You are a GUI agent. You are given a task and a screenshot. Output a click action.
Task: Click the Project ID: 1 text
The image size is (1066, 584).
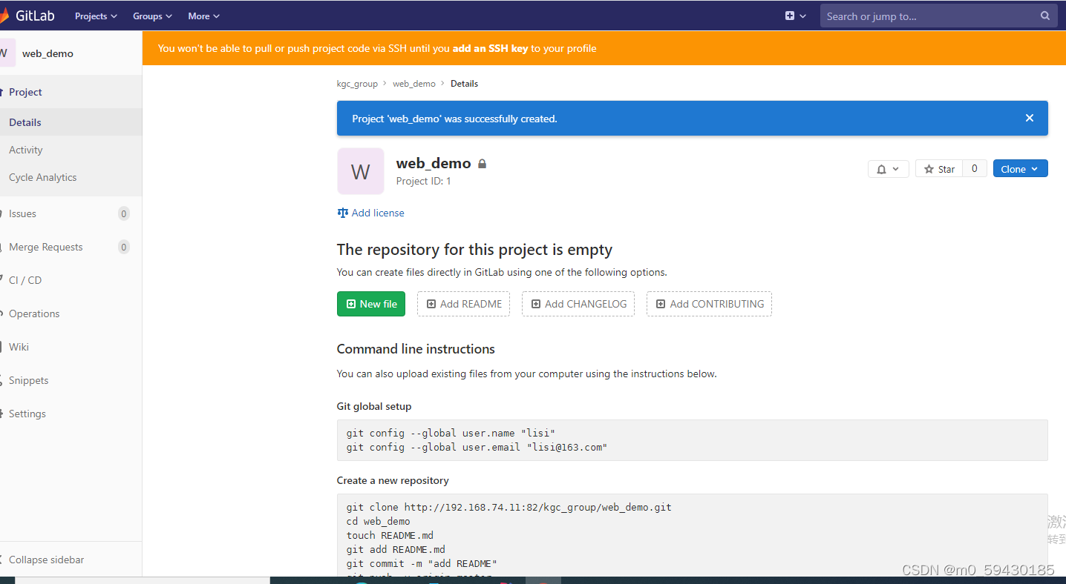click(423, 181)
